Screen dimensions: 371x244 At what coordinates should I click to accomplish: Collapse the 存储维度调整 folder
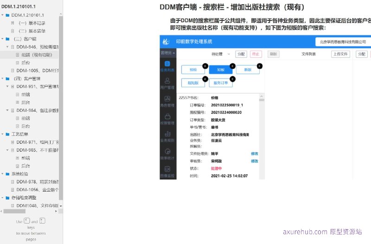click(x=2, y=198)
